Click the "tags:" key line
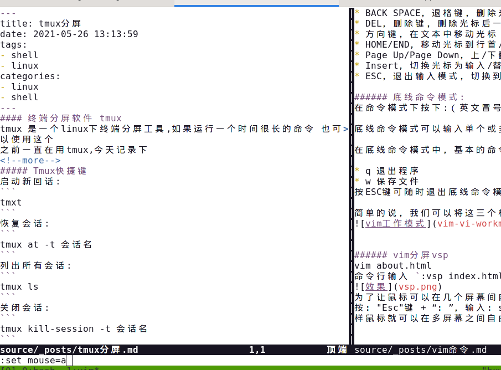 coord(13,45)
